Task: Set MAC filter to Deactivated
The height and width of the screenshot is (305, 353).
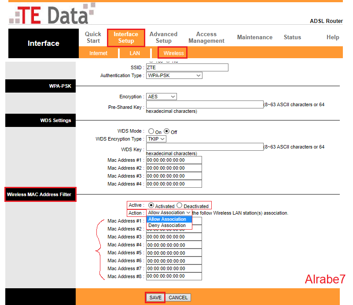Action: [180, 205]
